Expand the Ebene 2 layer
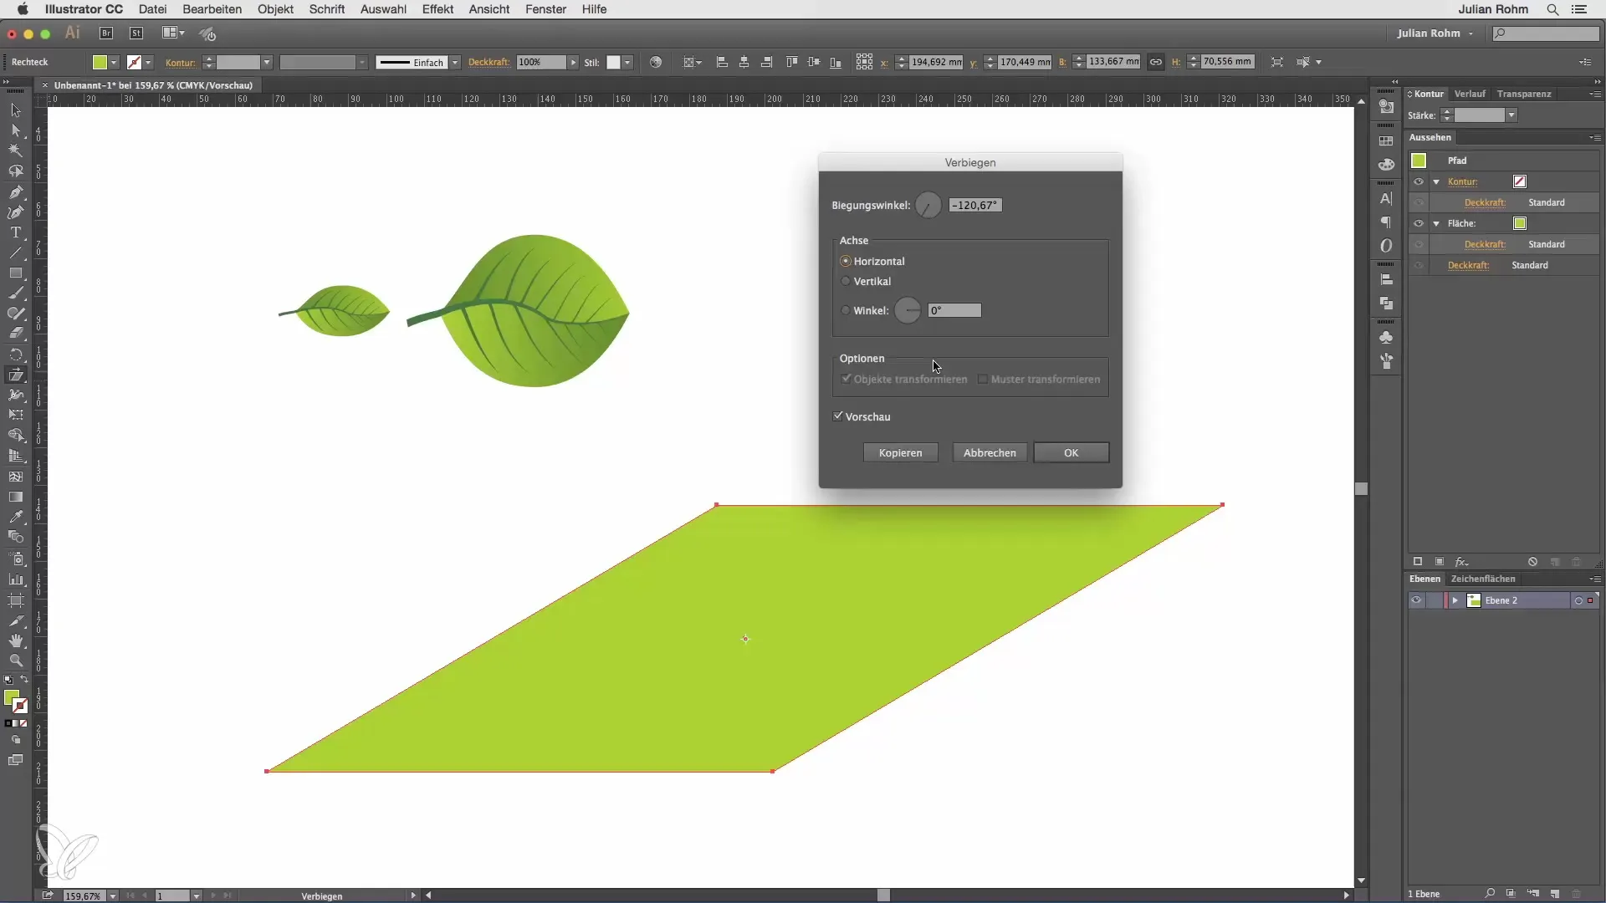 click(x=1455, y=600)
